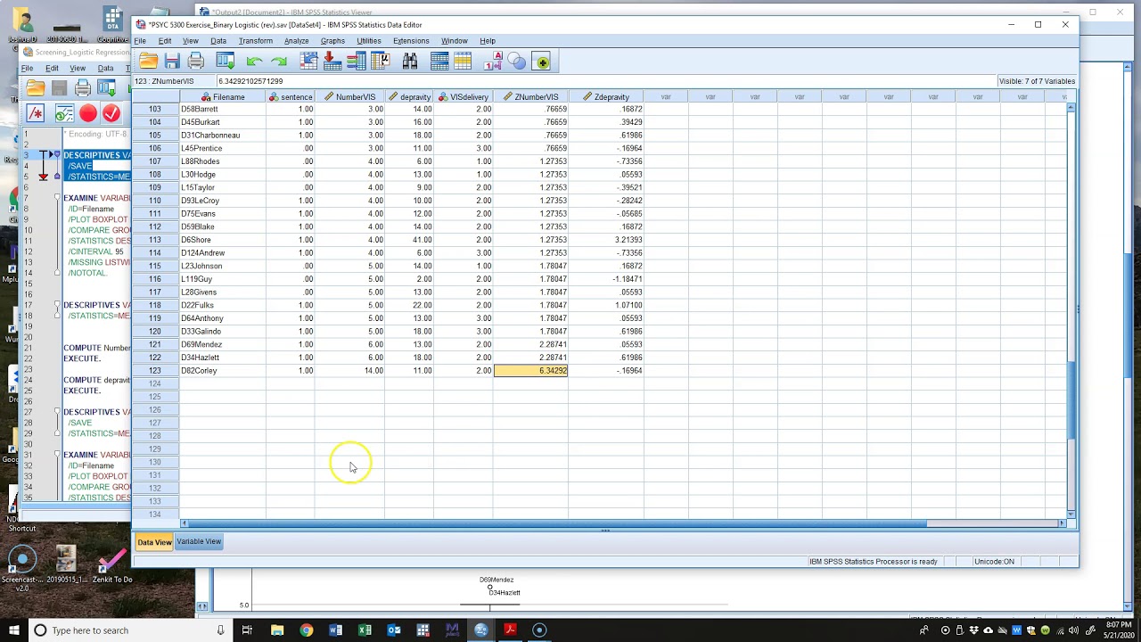The width and height of the screenshot is (1141, 642).
Task: Click L119Guy filename cell
Action: pyautogui.click(x=223, y=279)
